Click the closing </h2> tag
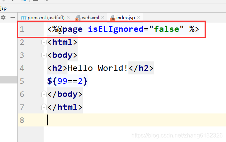Screen dimensions: 226x142 click(141, 68)
